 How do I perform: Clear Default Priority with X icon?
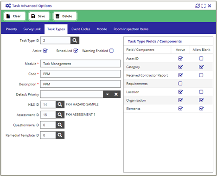pos(116,94)
